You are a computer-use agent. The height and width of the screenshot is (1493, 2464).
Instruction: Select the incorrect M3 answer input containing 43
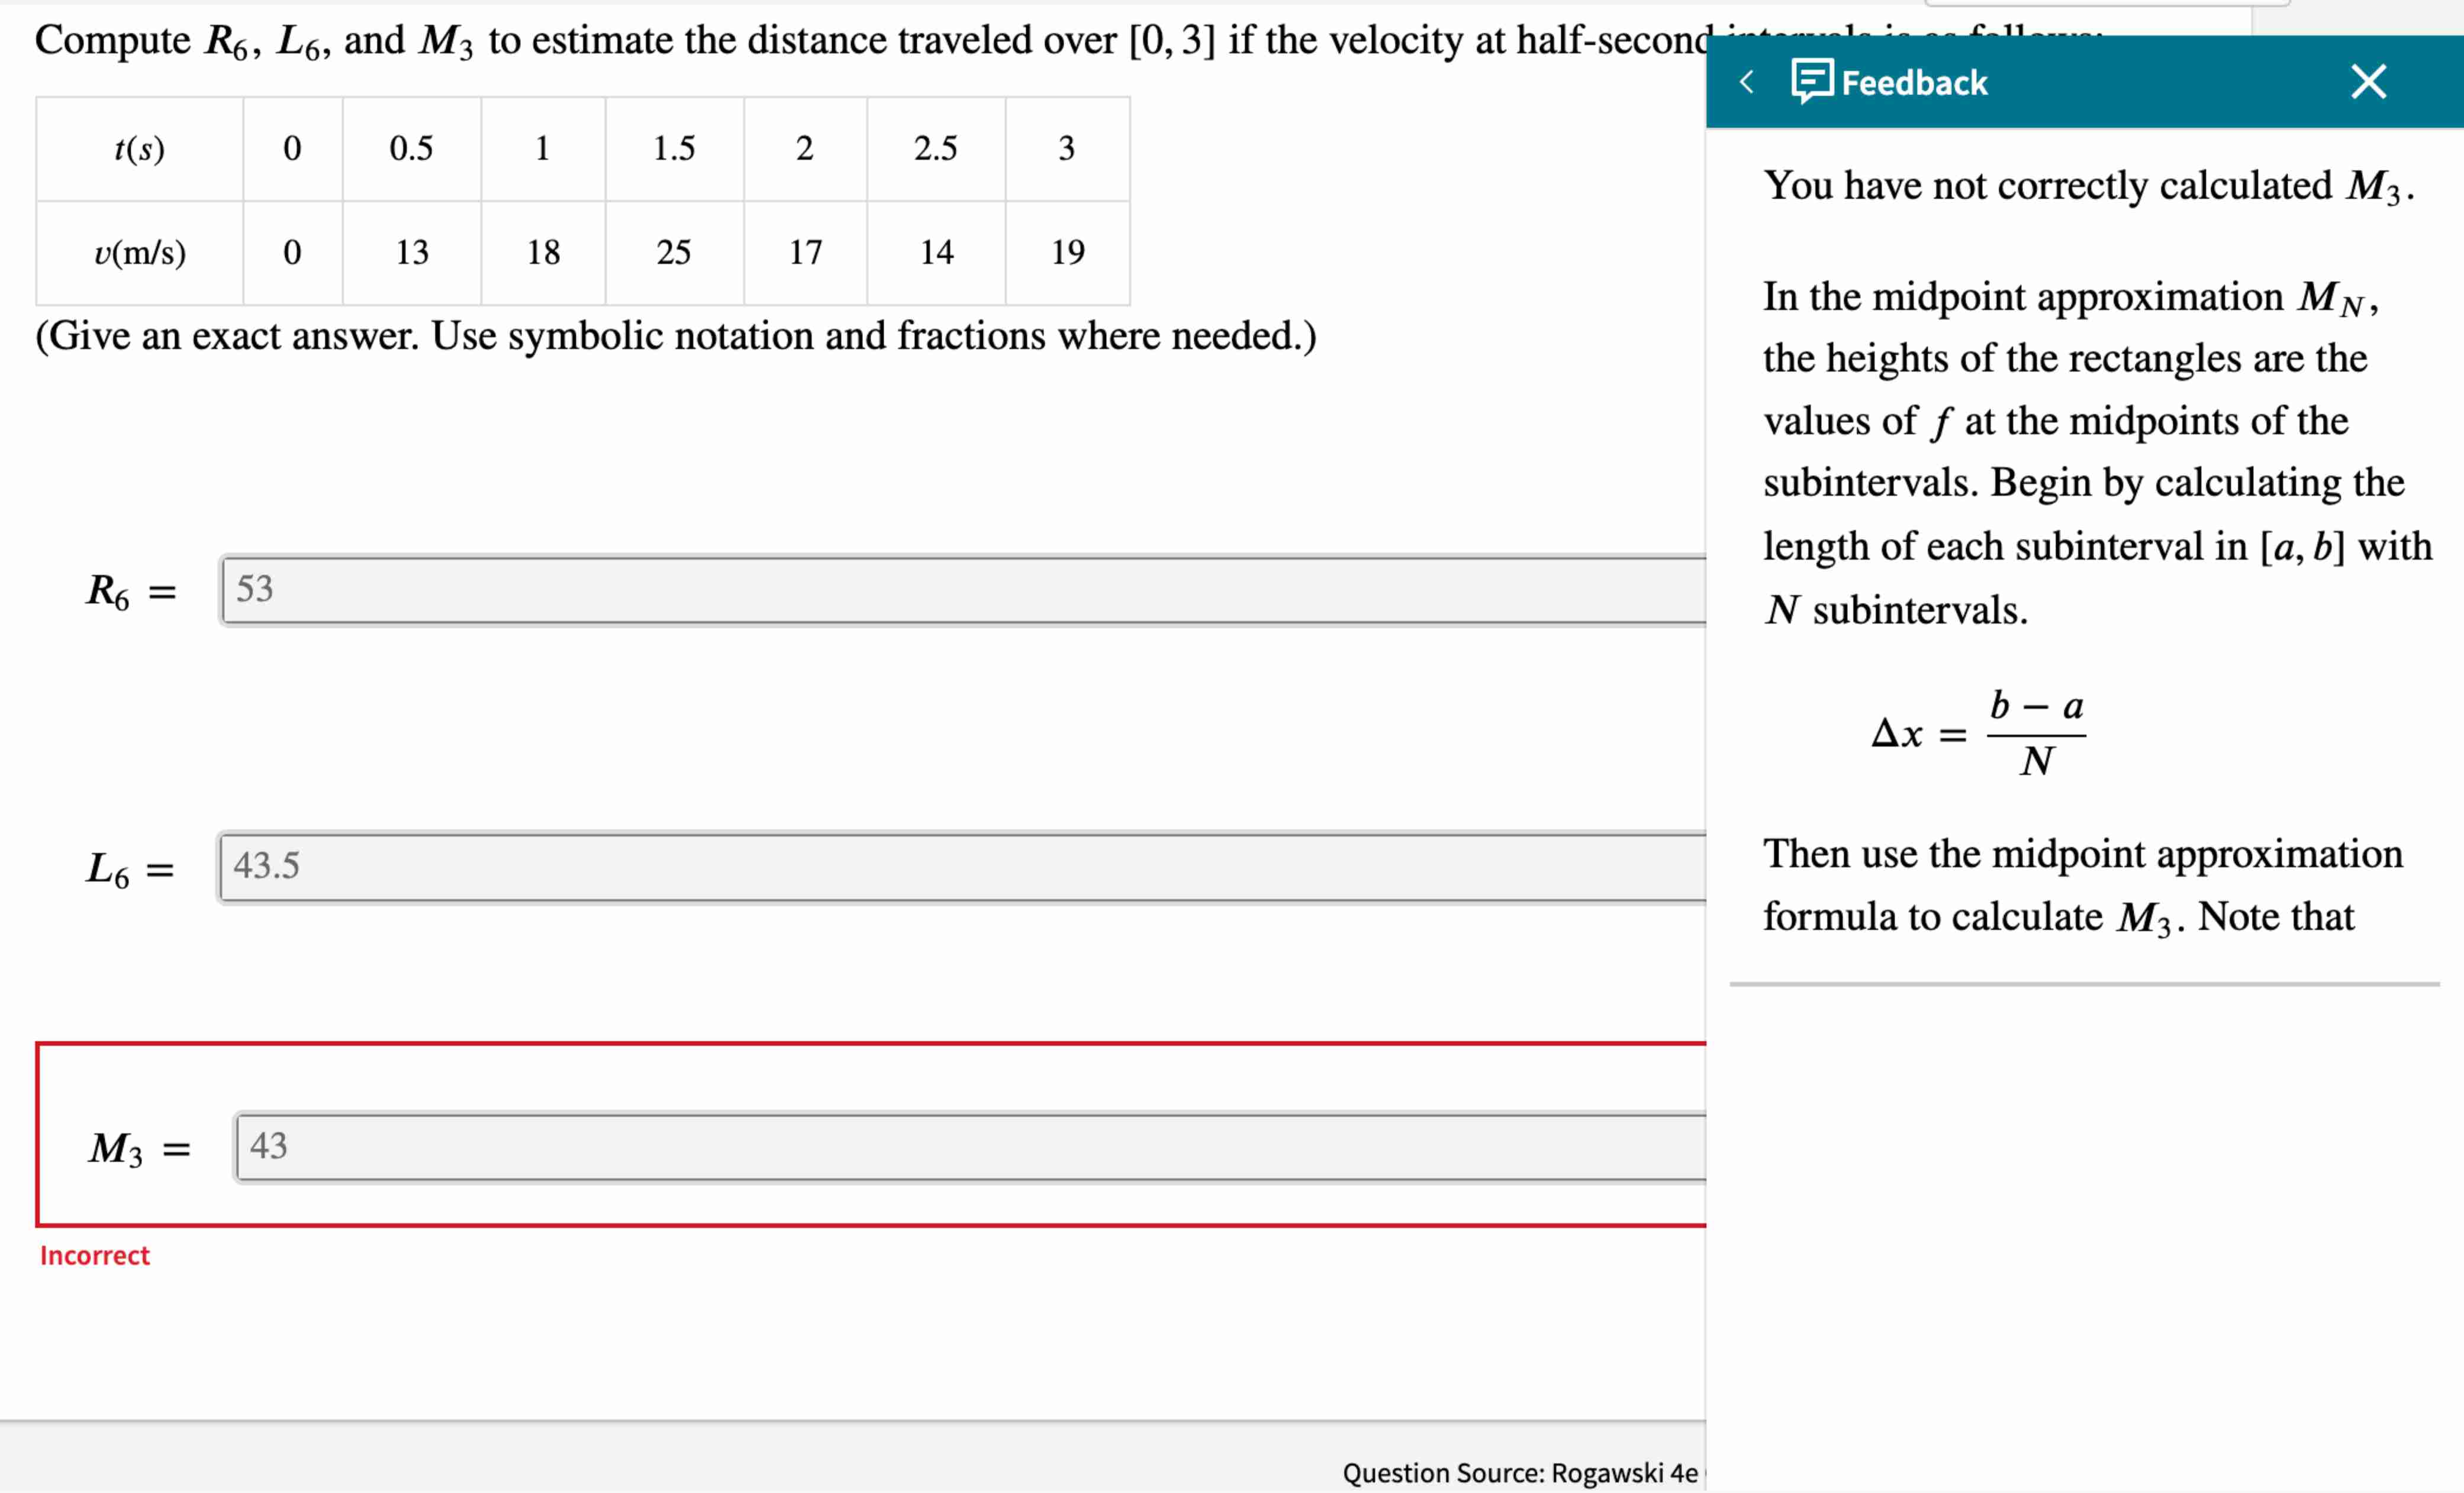(700, 1147)
